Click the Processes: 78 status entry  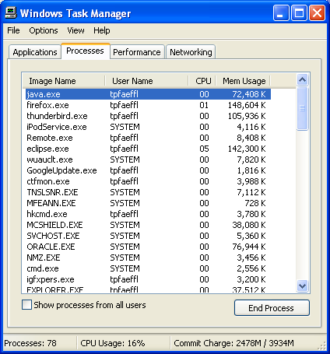[x=30, y=343]
